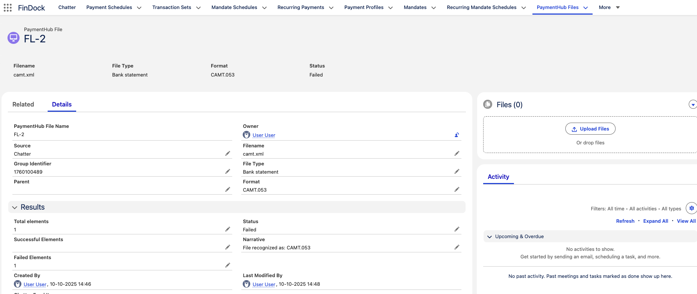Open Created By User User link
The width and height of the screenshot is (697, 294).
35,284
